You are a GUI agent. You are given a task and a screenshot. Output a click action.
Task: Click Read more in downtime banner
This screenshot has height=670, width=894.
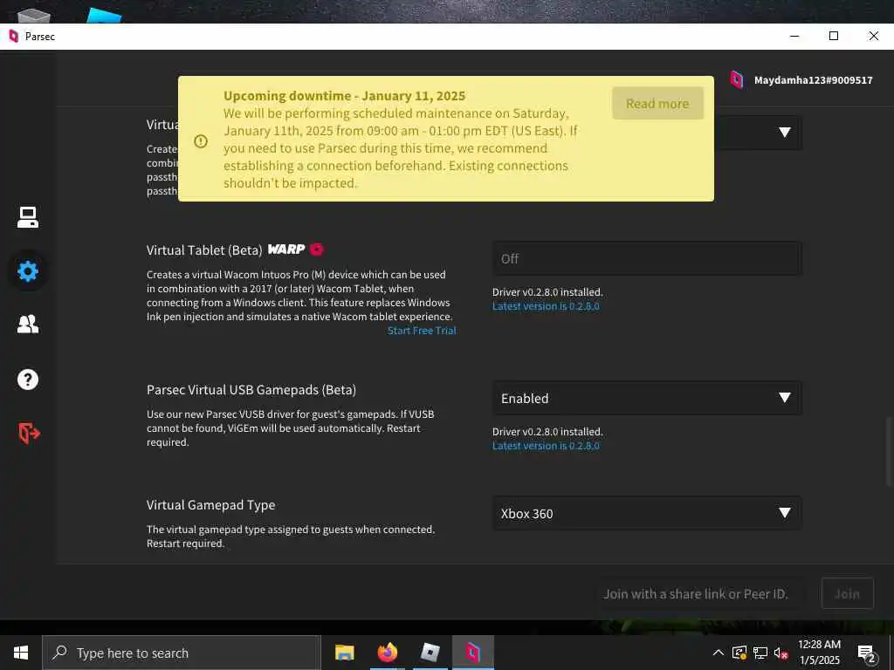(x=658, y=103)
